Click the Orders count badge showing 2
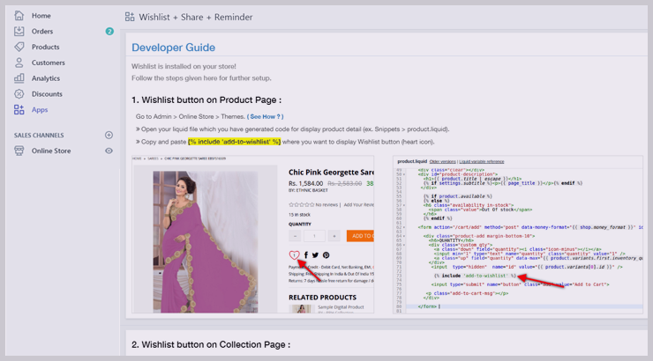The height and width of the screenshot is (361, 653). click(x=109, y=32)
